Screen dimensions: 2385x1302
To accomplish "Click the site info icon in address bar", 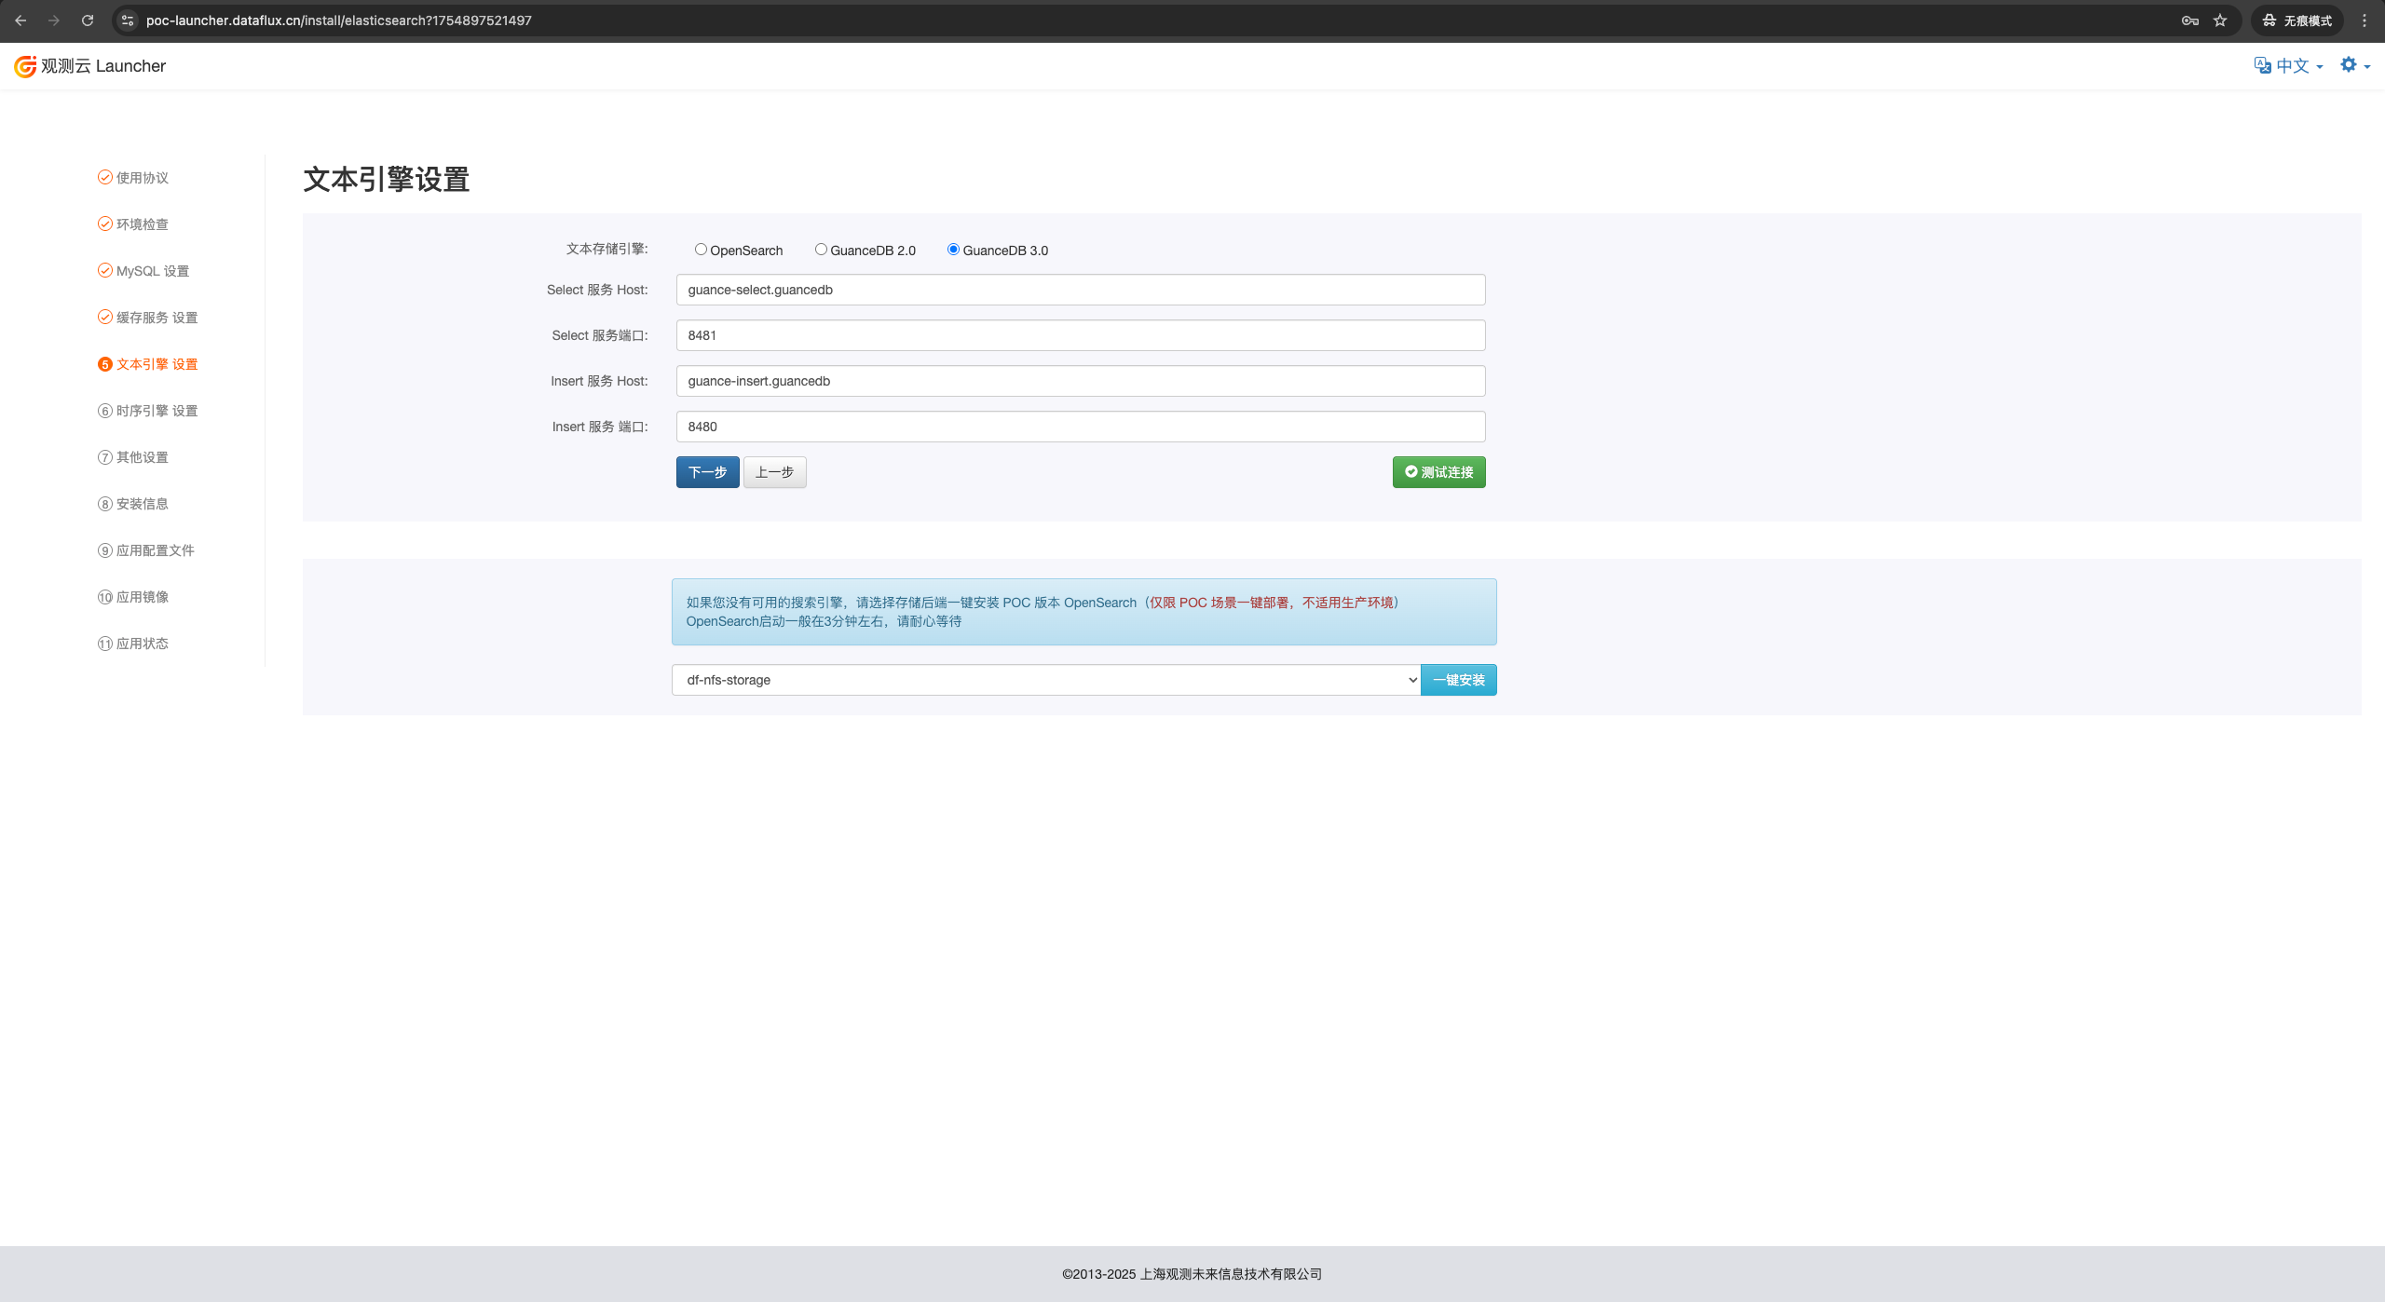I will coord(128,20).
